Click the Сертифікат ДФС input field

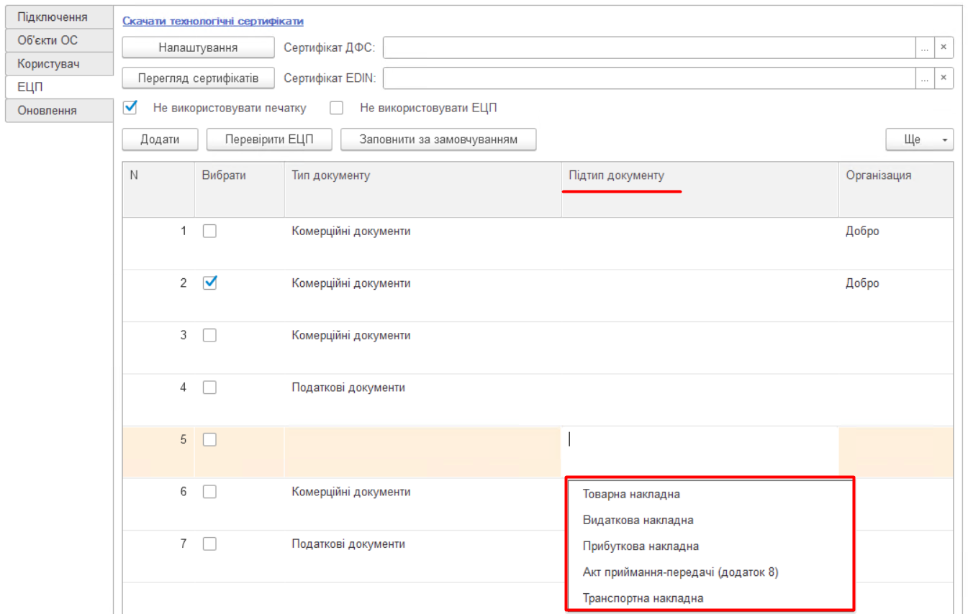point(648,48)
